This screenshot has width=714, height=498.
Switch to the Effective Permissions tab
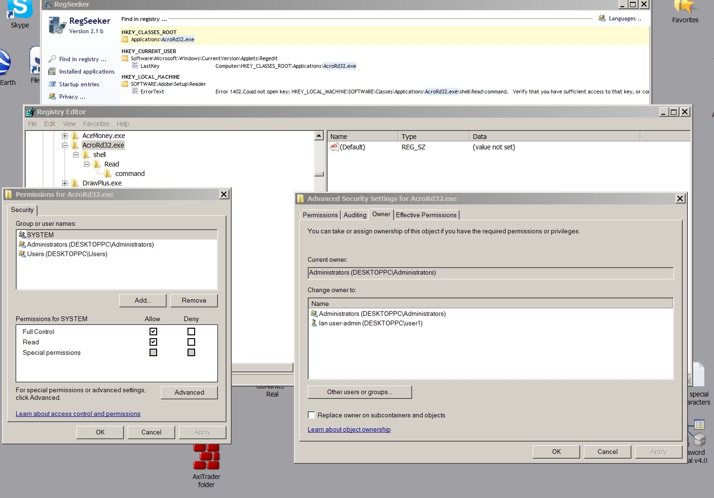tap(426, 215)
